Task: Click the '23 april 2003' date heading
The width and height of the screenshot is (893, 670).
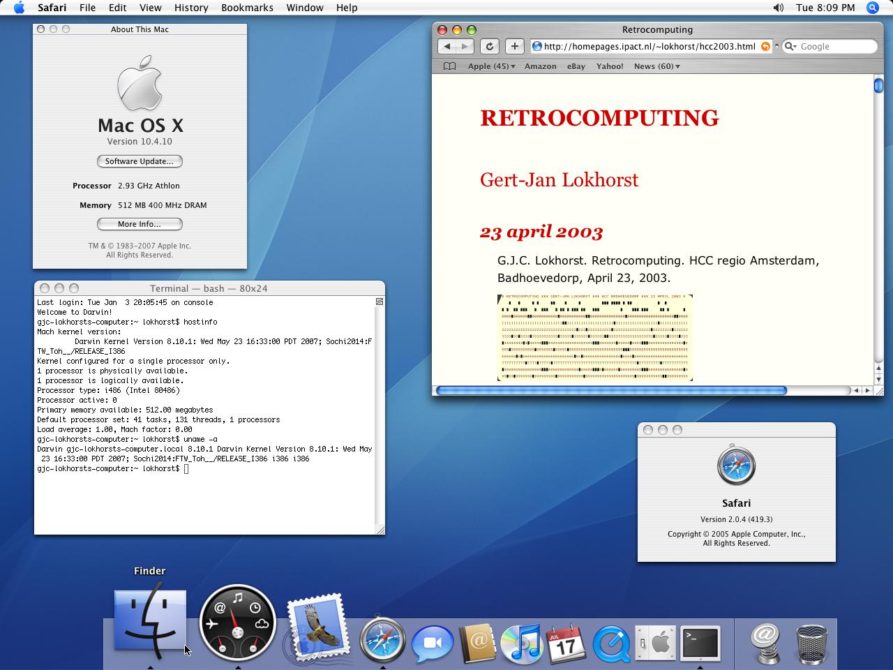Action: [541, 232]
